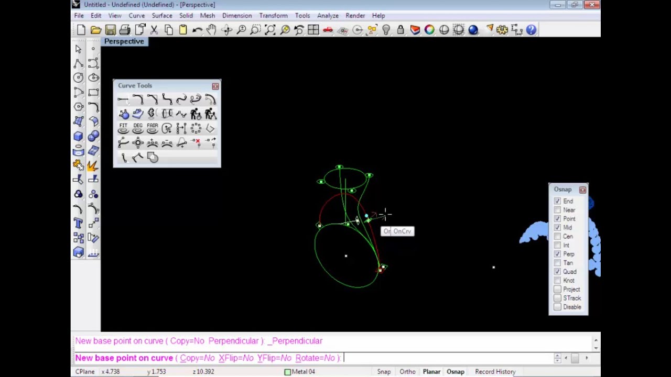Click the FIT icon in Curve Tools
The image size is (671, 377).
[123, 128]
